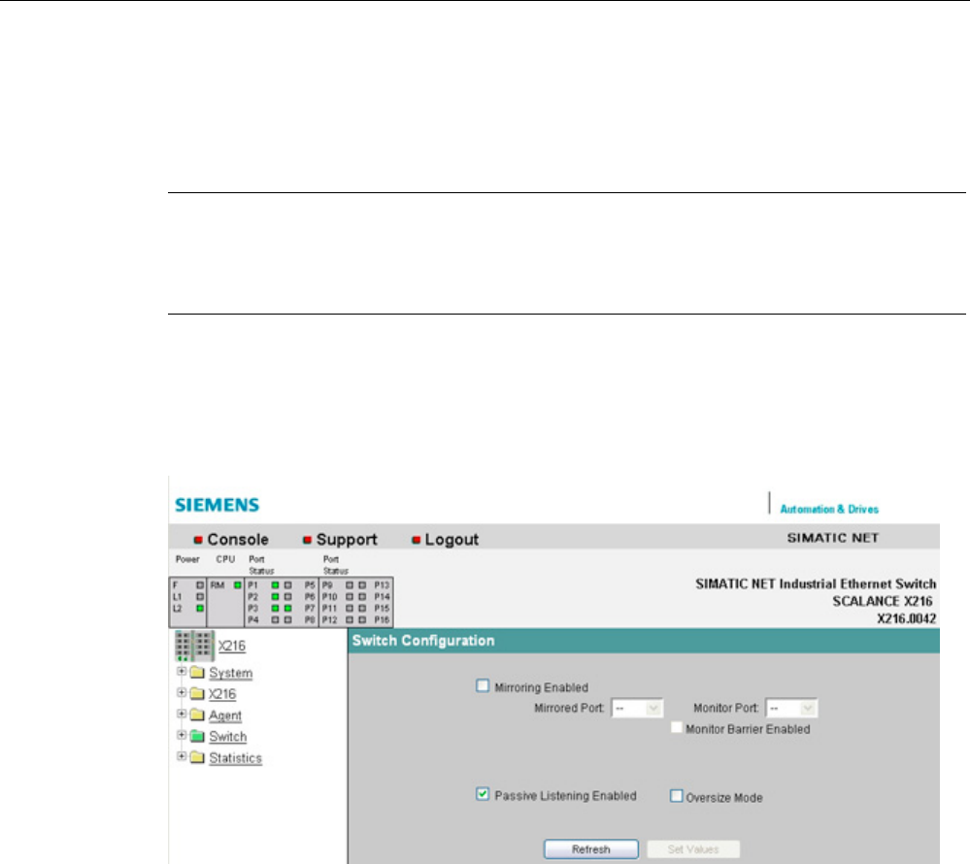Click the L1 power LED indicator
Viewport: 970px width, 864px height.
pyautogui.click(x=200, y=597)
